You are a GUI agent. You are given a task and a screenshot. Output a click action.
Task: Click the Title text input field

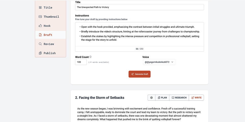139,7
